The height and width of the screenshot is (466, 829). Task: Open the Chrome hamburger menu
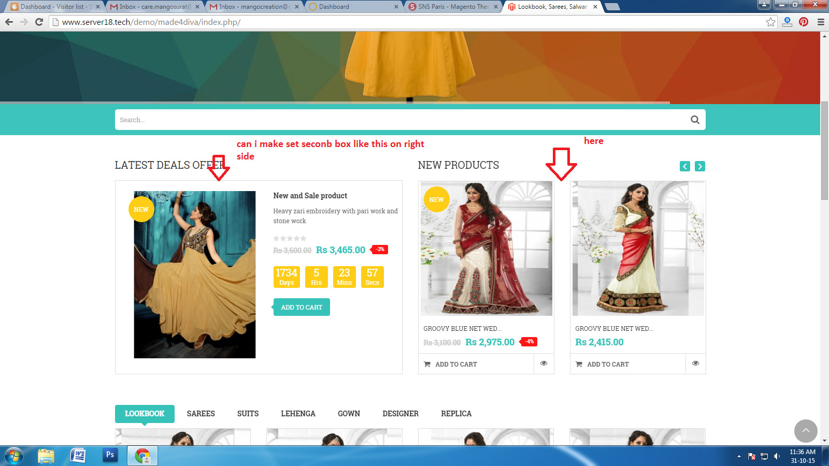click(821, 22)
